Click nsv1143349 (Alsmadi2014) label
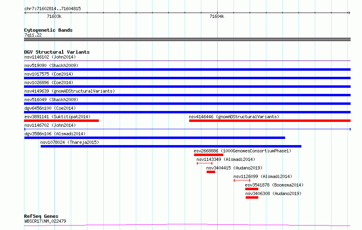The height and width of the screenshot is (230, 362). pos(226,159)
